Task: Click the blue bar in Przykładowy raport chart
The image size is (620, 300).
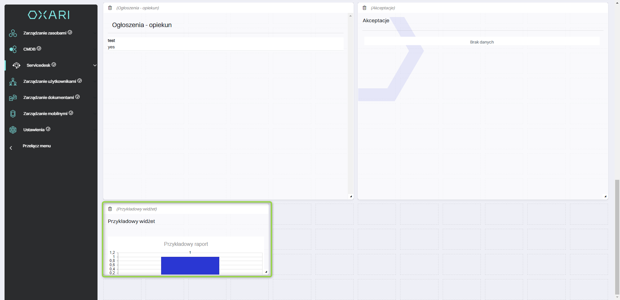Action: tap(190, 266)
